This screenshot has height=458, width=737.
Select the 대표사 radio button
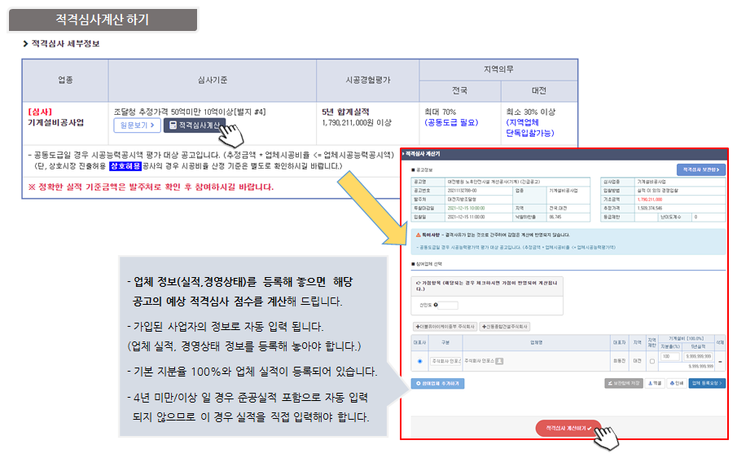coord(419,361)
